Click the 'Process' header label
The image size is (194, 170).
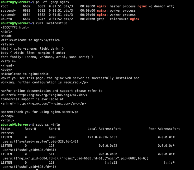(x=7, y=133)
